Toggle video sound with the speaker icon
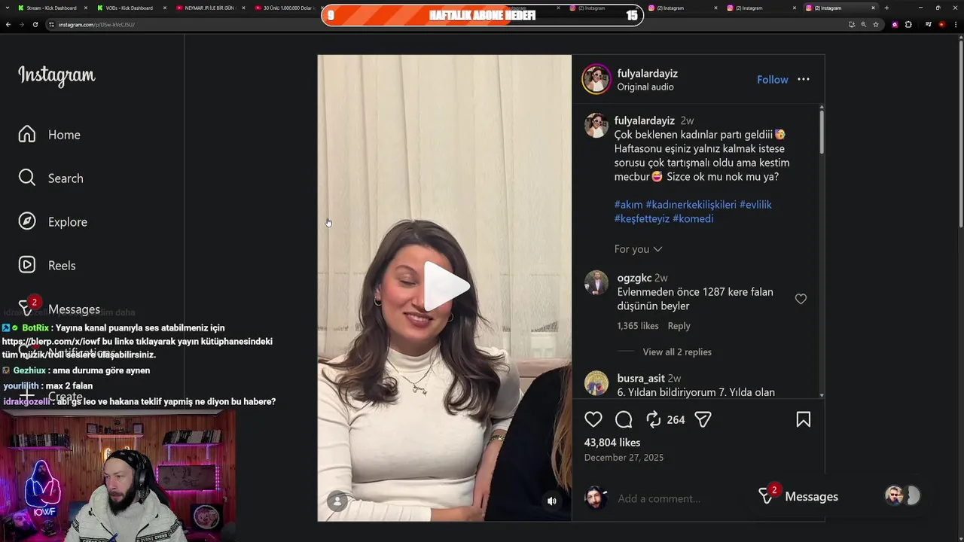 pyautogui.click(x=552, y=501)
